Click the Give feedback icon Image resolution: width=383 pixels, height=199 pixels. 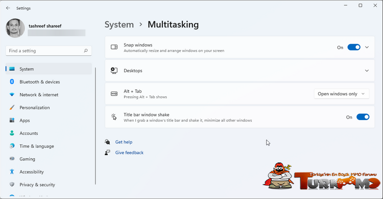pyautogui.click(x=107, y=153)
